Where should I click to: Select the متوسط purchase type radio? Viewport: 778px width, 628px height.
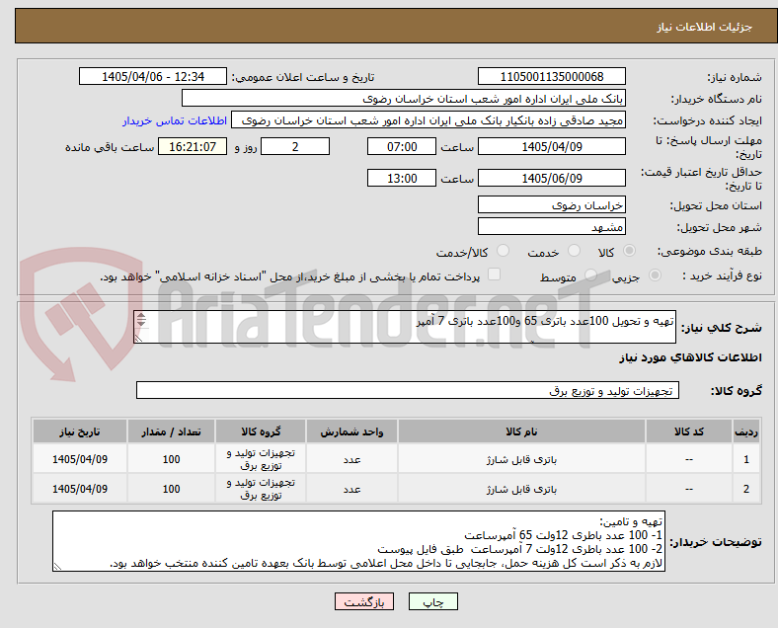tap(590, 275)
